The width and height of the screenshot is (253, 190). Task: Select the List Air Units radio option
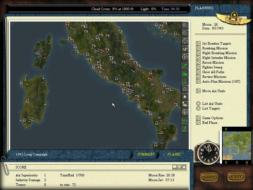(209, 104)
